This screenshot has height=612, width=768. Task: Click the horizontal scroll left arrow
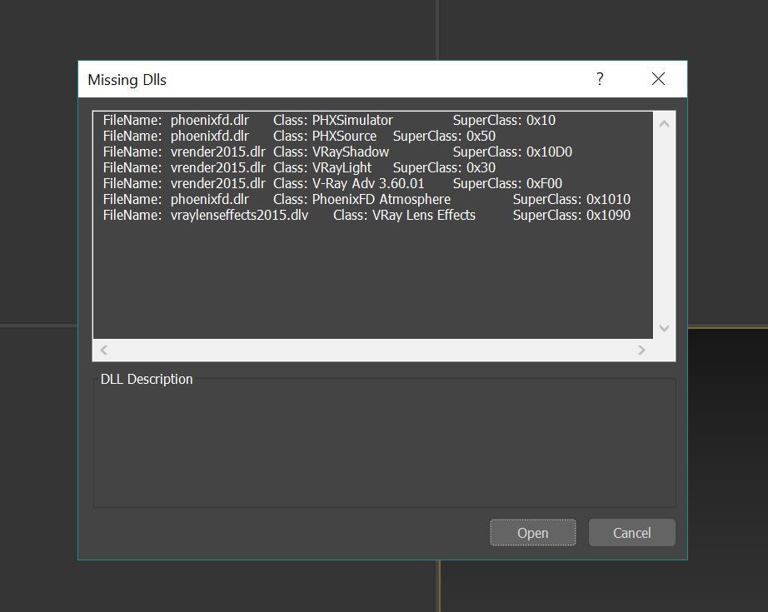click(x=104, y=350)
